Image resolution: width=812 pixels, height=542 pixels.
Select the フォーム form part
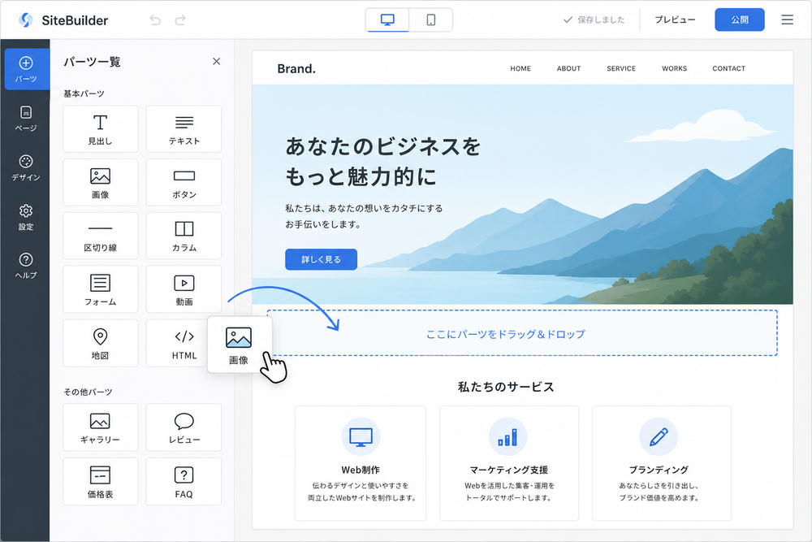click(101, 289)
